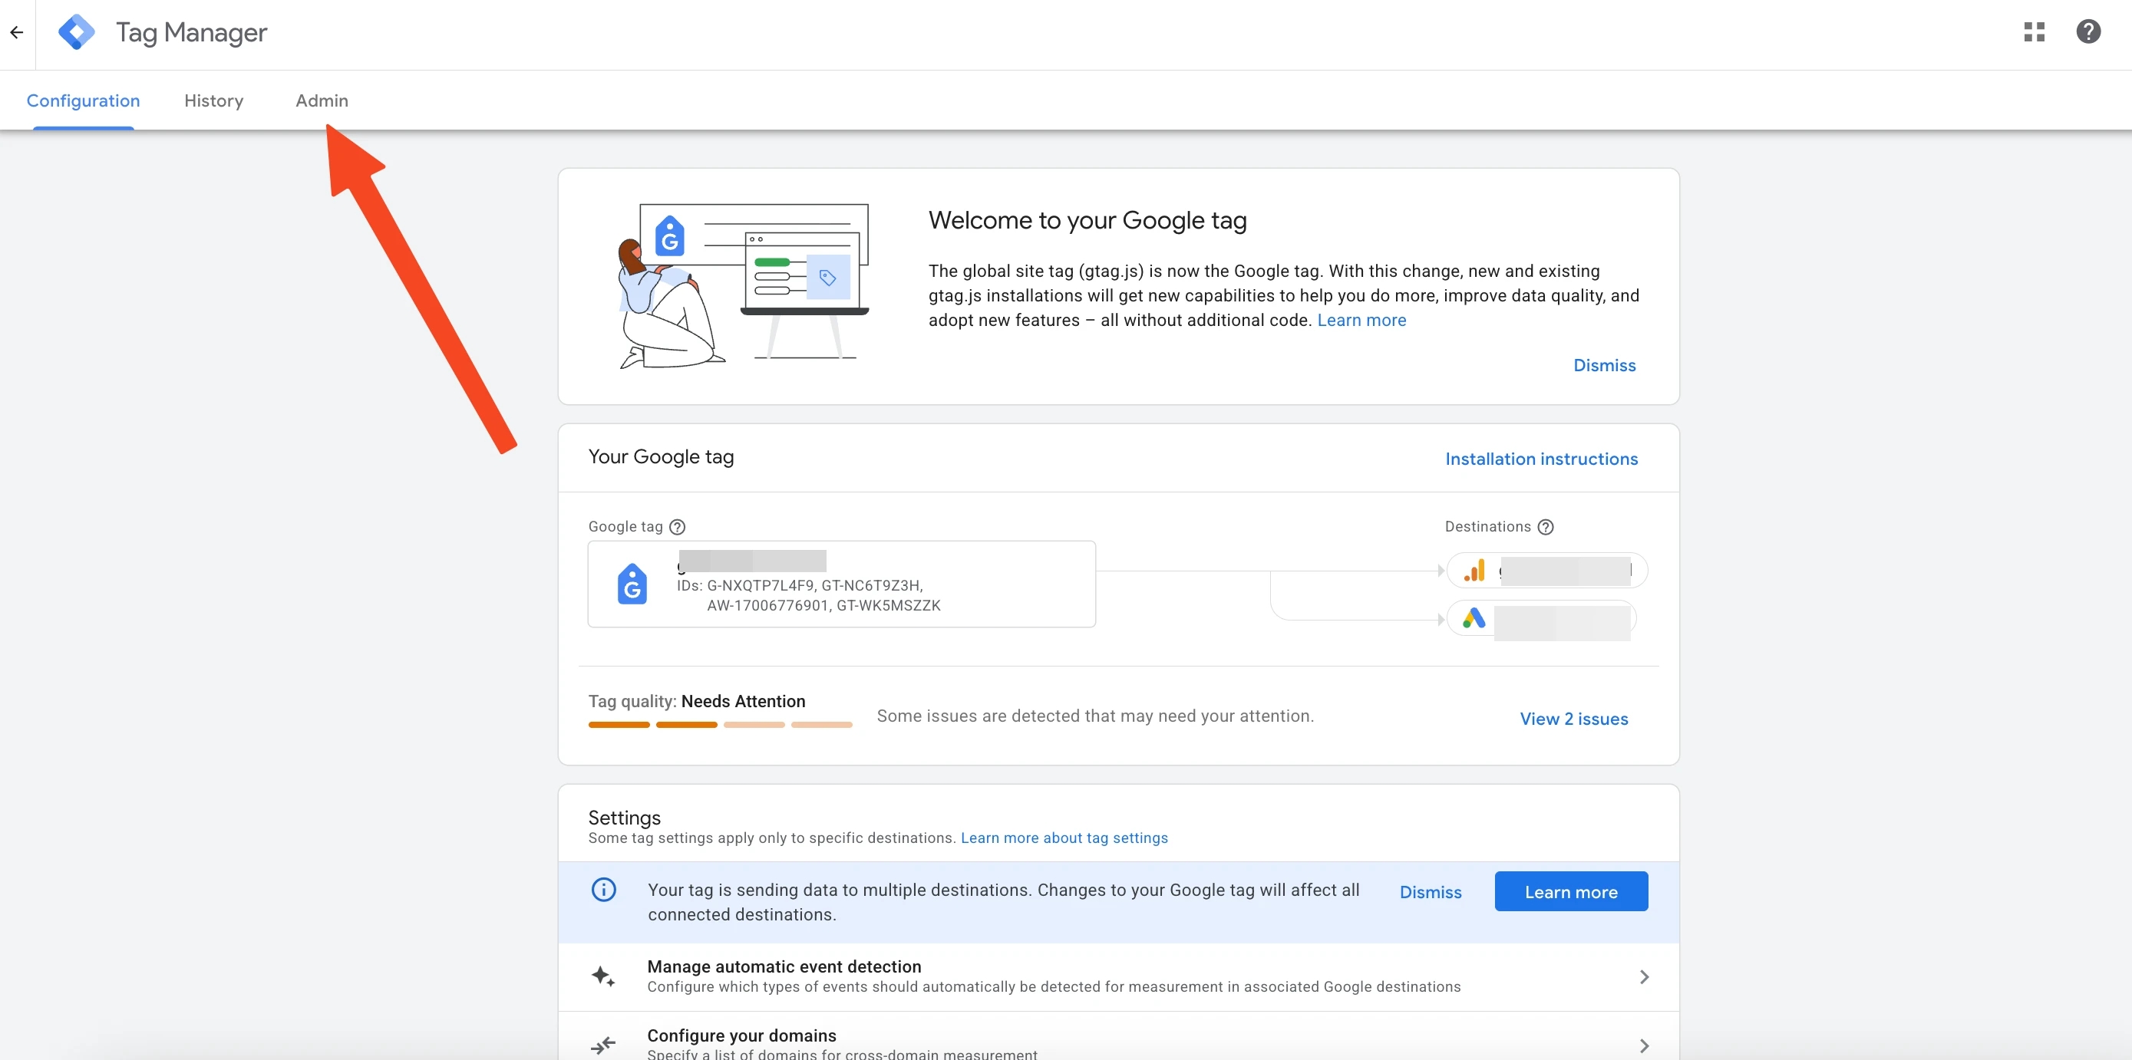Click the arrows icon for Configure your domains
The image size is (2132, 1060).
[603, 1045]
